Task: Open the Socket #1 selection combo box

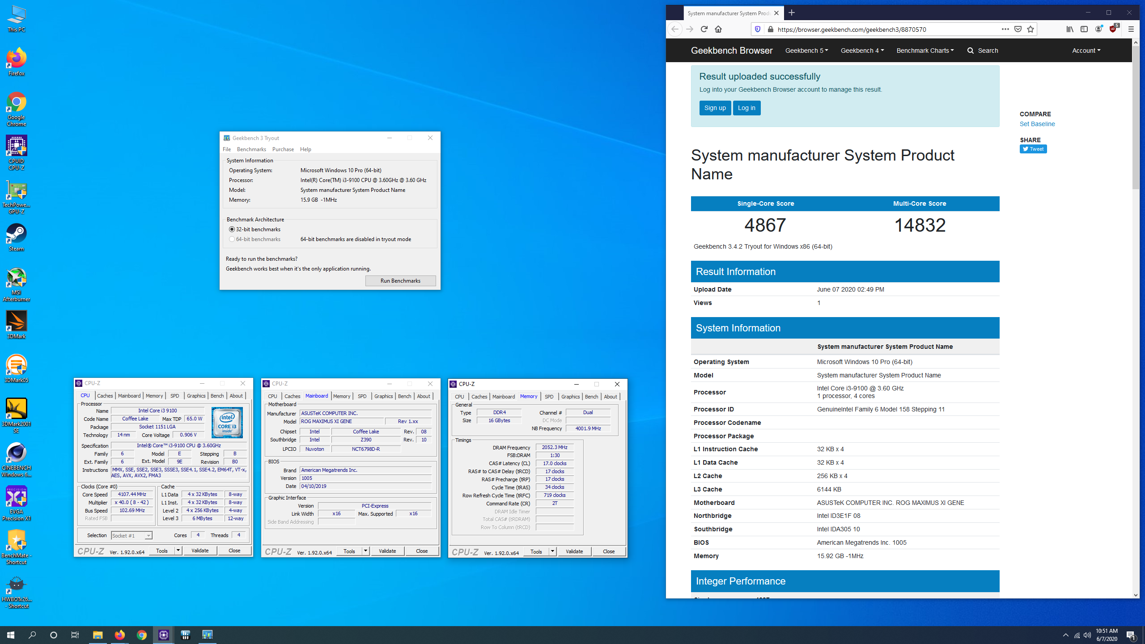Action: [131, 535]
